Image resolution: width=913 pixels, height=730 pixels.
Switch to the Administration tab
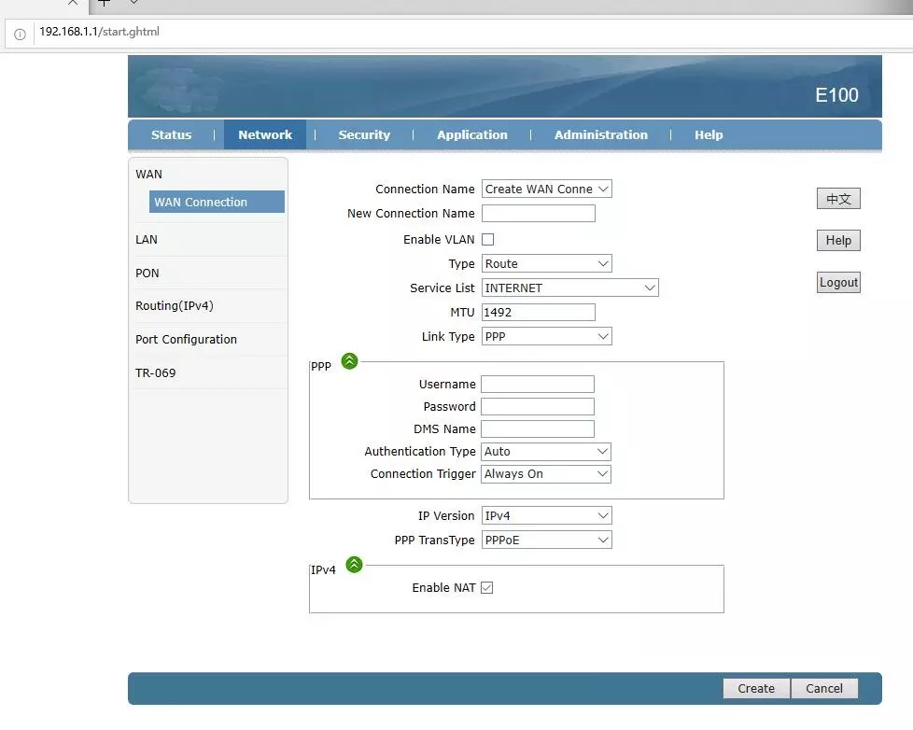pyautogui.click(x=601, y=135)
